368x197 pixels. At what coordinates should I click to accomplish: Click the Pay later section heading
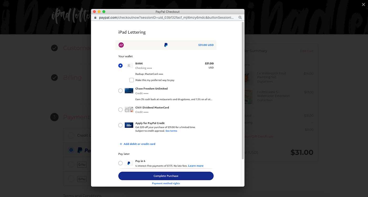point(124,154)
